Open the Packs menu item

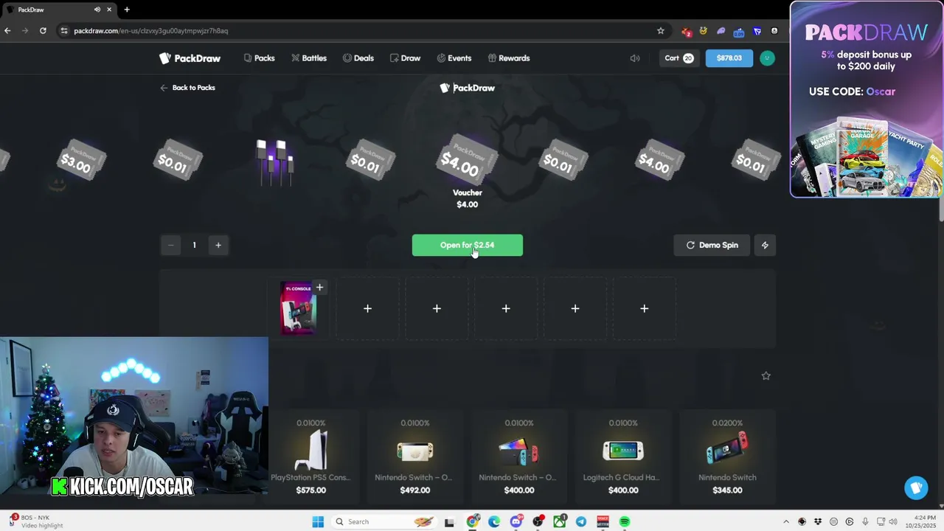(x=259, y=58)
